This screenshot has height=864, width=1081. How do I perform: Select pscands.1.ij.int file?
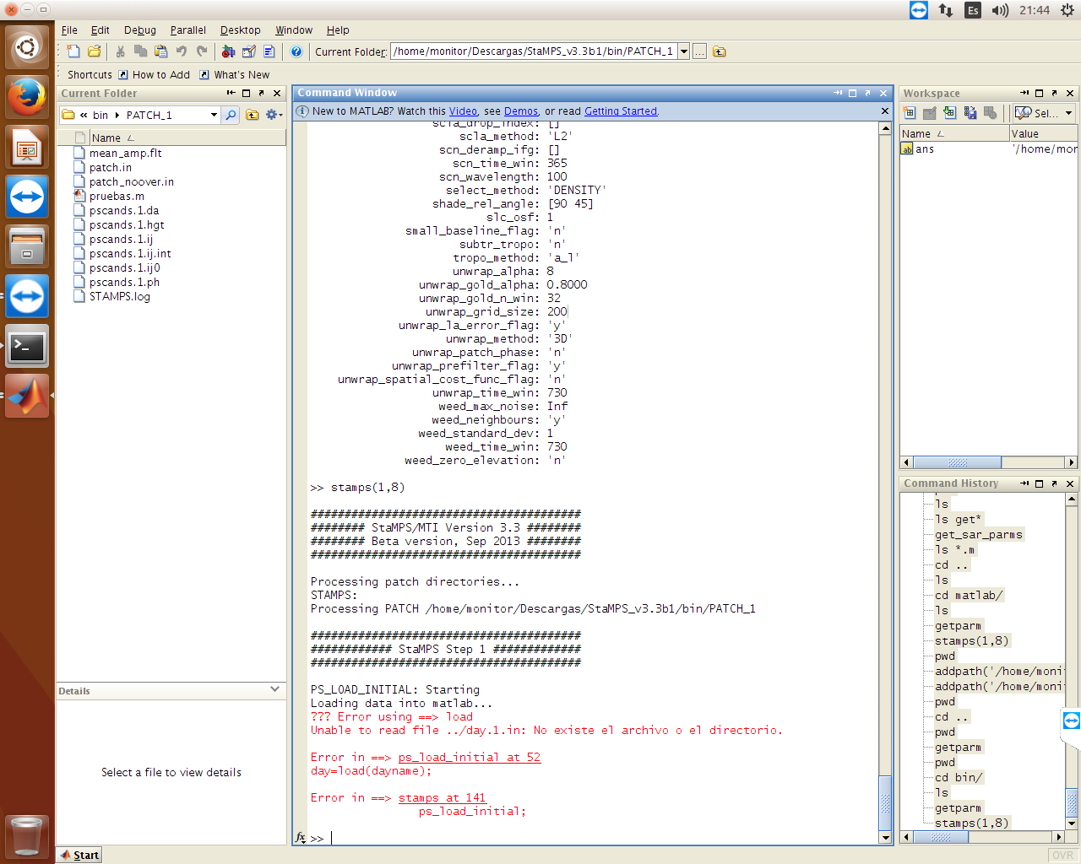(130, 254)
